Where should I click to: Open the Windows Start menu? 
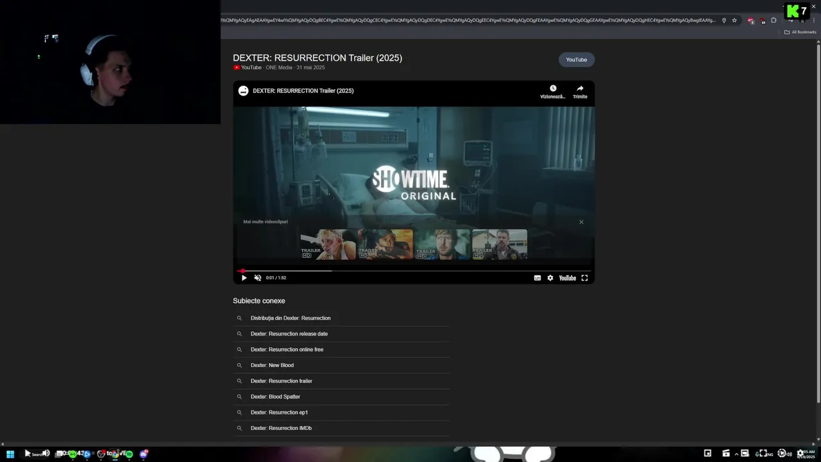[10, 454]
